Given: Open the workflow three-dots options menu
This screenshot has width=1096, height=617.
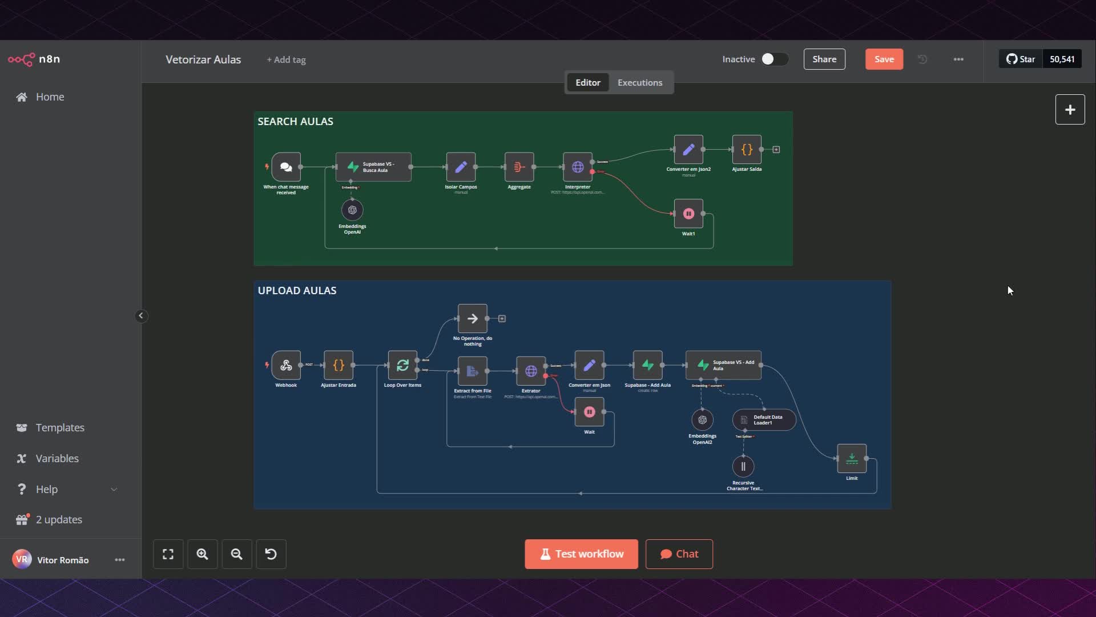Looking at the screenshot, I should pos(958,59).
